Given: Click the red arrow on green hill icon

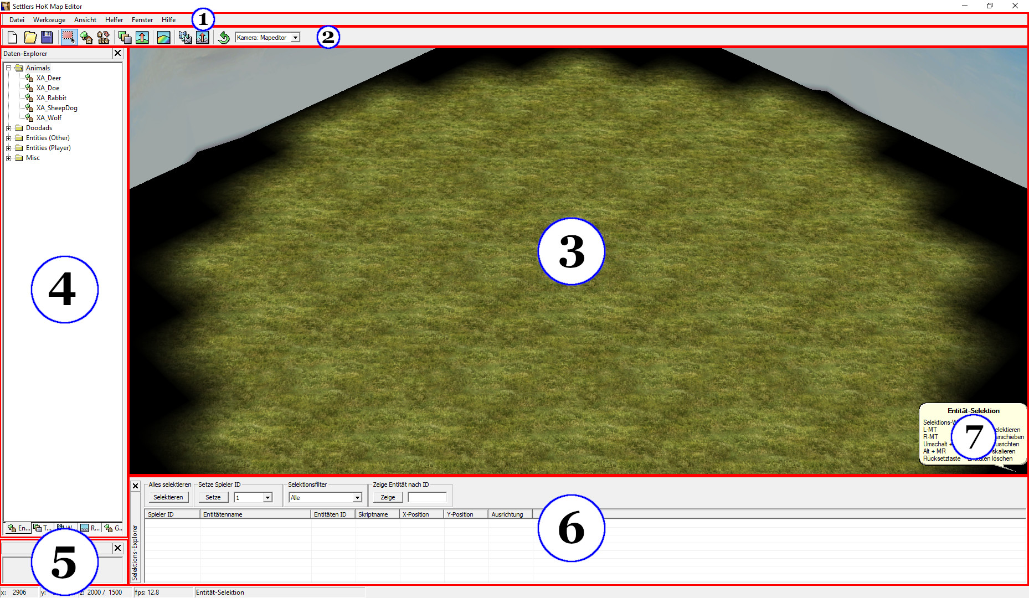Looking at the screenshot, I should pos(142,38).
